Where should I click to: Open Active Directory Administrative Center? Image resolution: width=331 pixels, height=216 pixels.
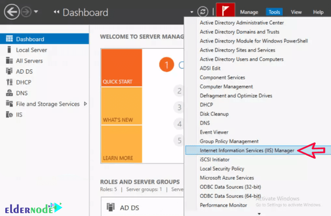point(242,22)
